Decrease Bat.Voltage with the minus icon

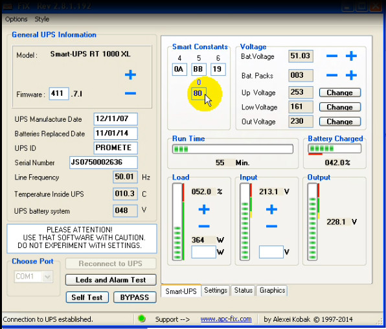coord(332,56)
